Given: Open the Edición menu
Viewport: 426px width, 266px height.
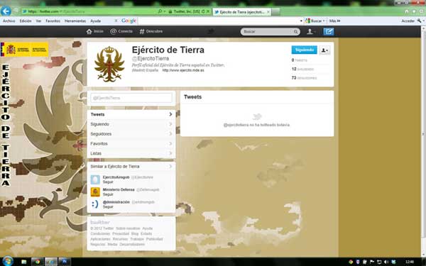Looking at the screenshot, I should (26, 21).
